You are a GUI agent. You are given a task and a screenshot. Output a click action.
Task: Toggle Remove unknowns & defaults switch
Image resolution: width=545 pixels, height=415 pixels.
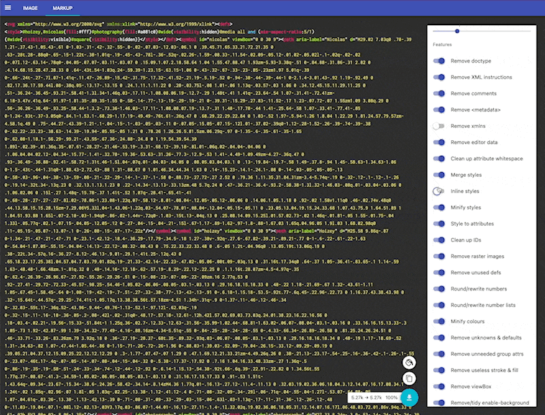pos(439,338)
